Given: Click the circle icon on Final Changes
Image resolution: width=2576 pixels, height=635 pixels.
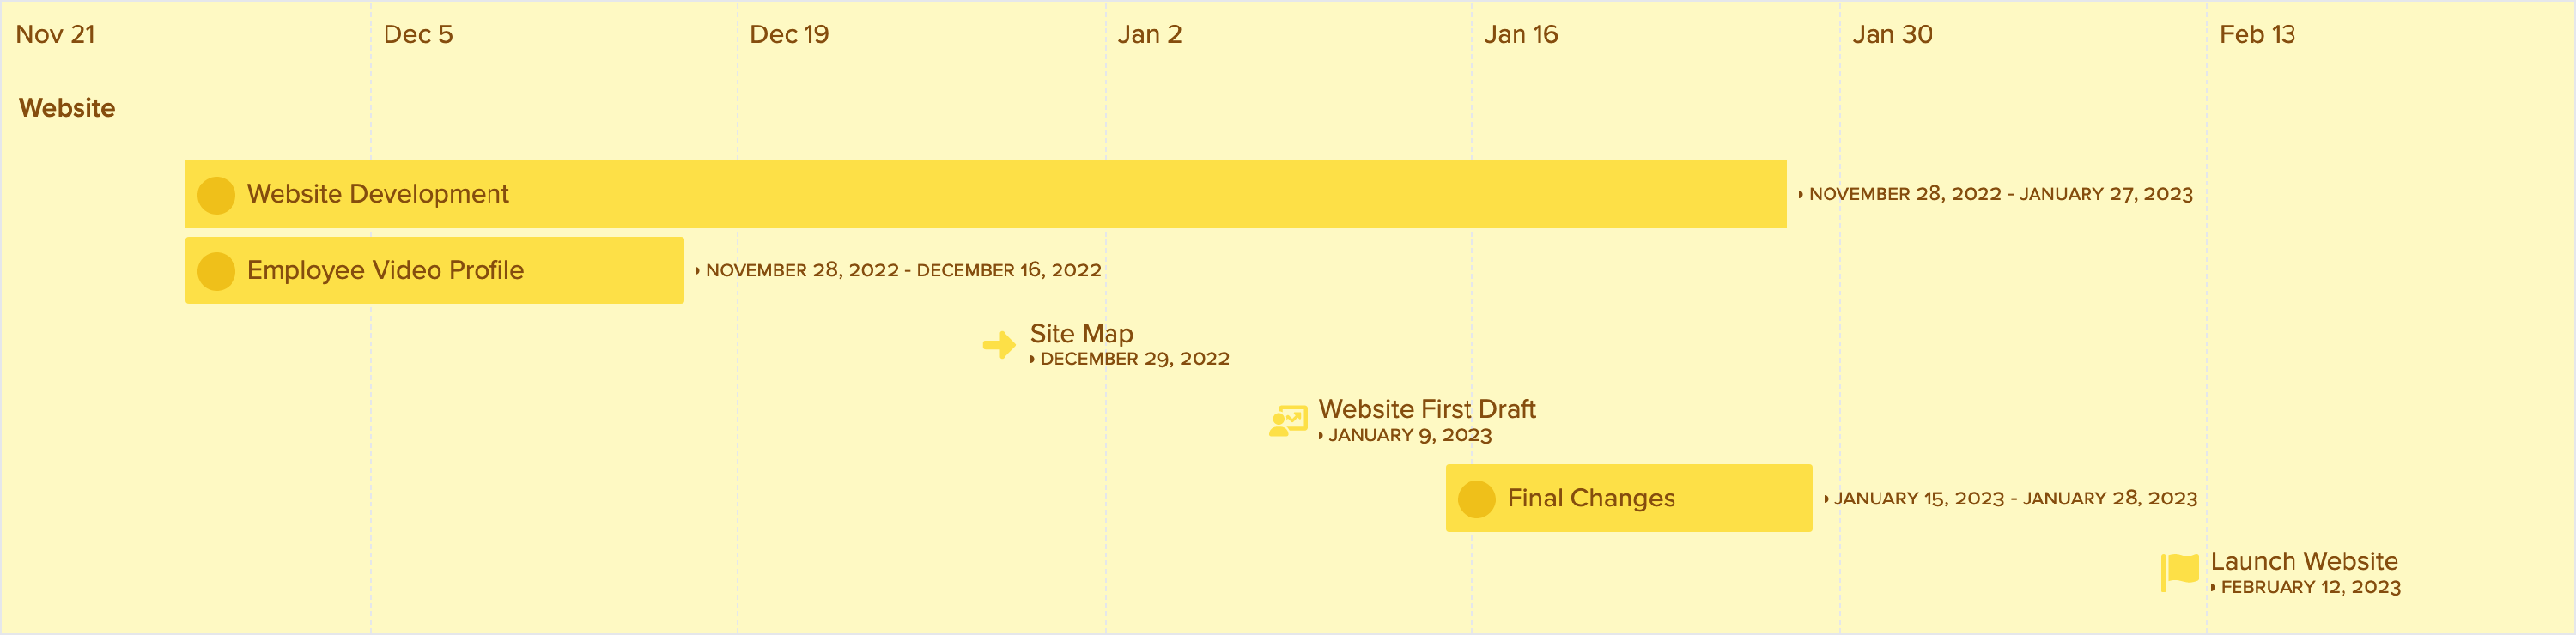Looking at the screenshot, I should (1476, 499).
